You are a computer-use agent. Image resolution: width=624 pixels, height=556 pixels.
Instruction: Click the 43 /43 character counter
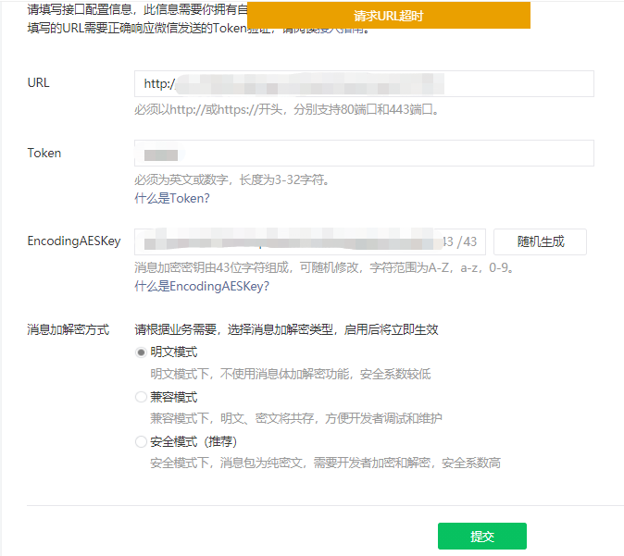coord(460,241)
